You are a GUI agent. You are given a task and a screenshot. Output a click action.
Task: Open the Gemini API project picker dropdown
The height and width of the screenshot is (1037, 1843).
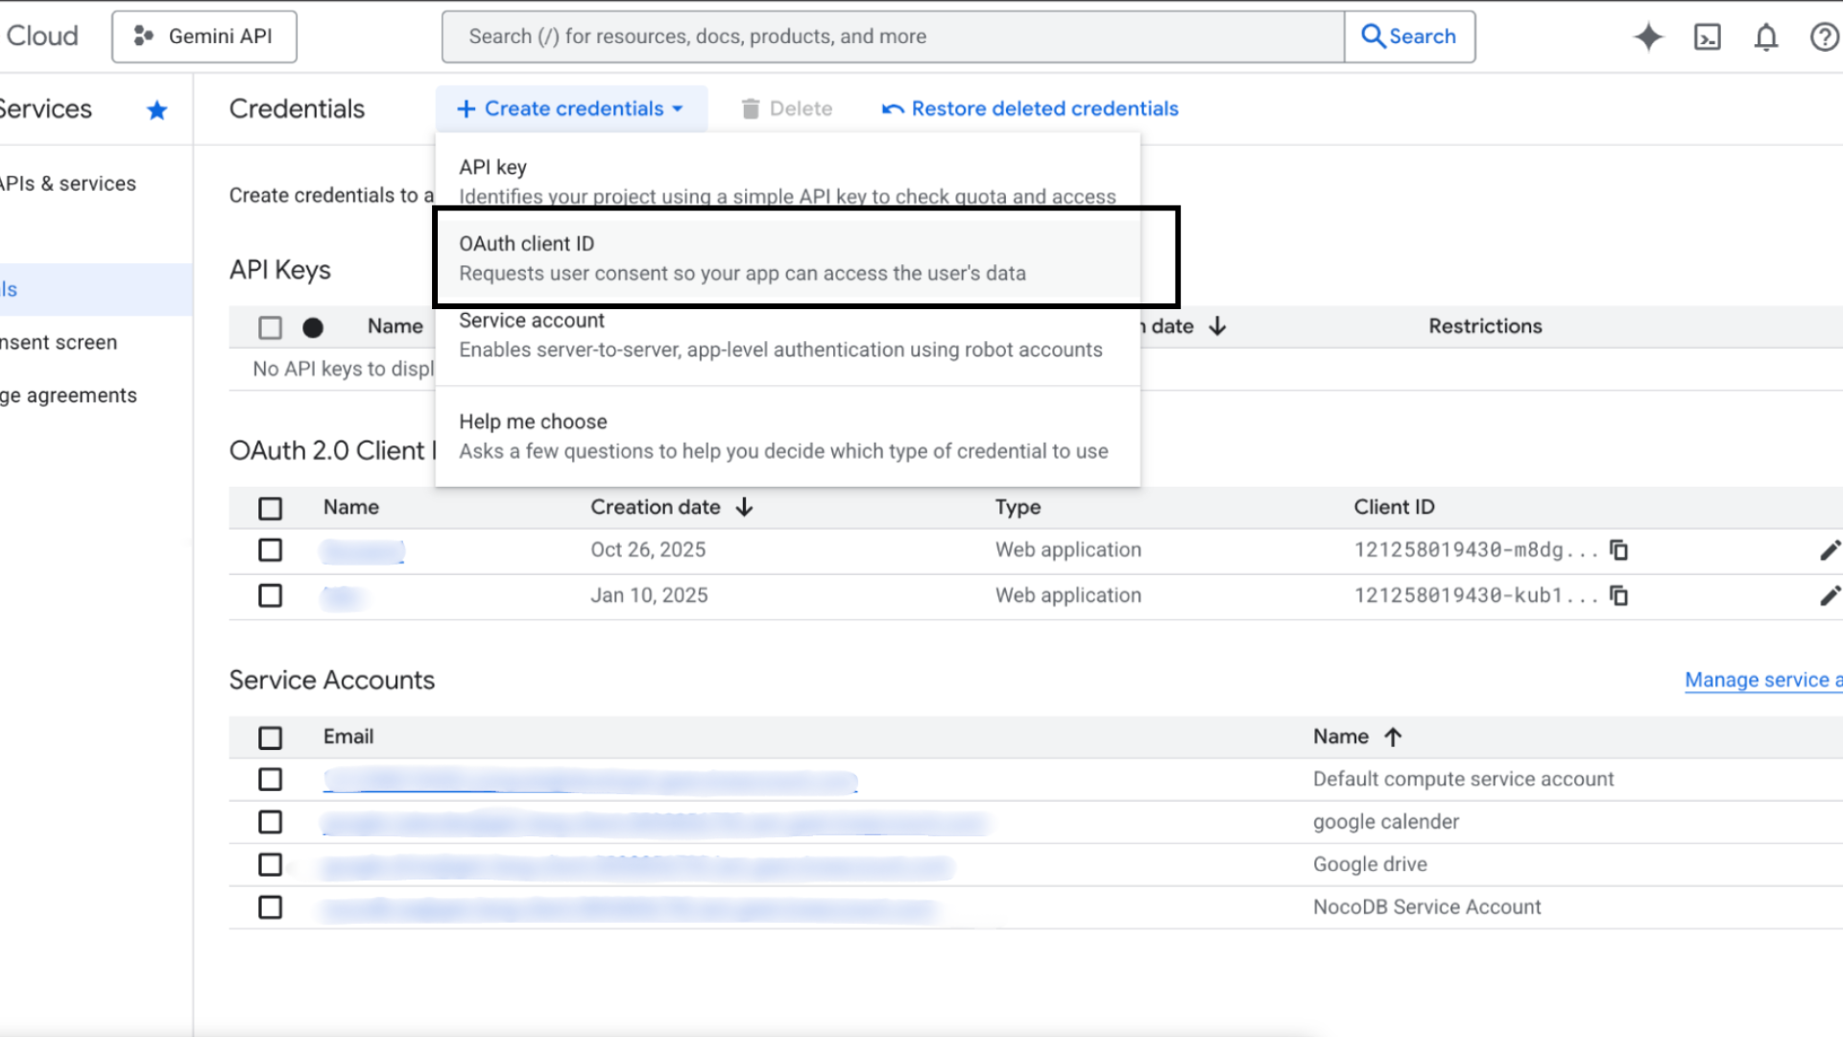pos(203,36)
